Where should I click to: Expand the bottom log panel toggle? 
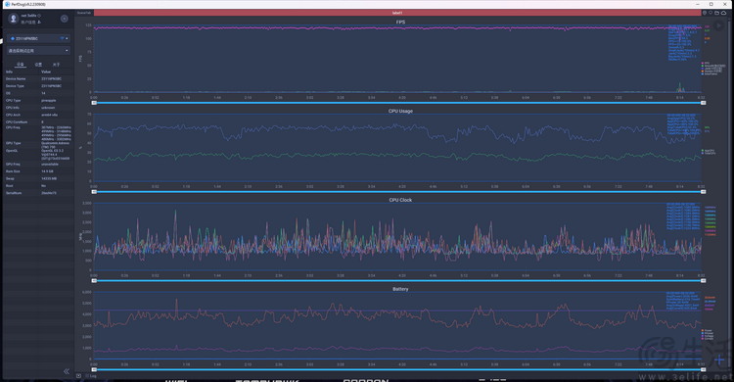click(x=78, y=376)
